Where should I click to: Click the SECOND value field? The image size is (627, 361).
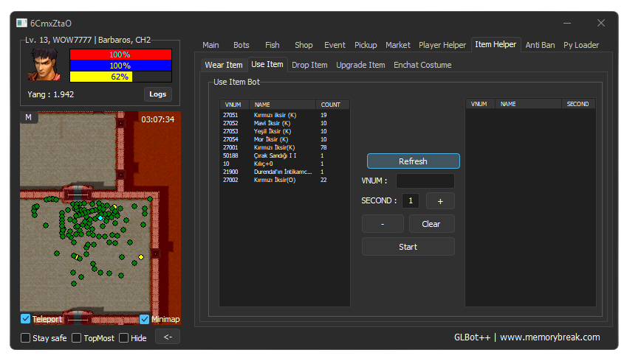(411, 200)
